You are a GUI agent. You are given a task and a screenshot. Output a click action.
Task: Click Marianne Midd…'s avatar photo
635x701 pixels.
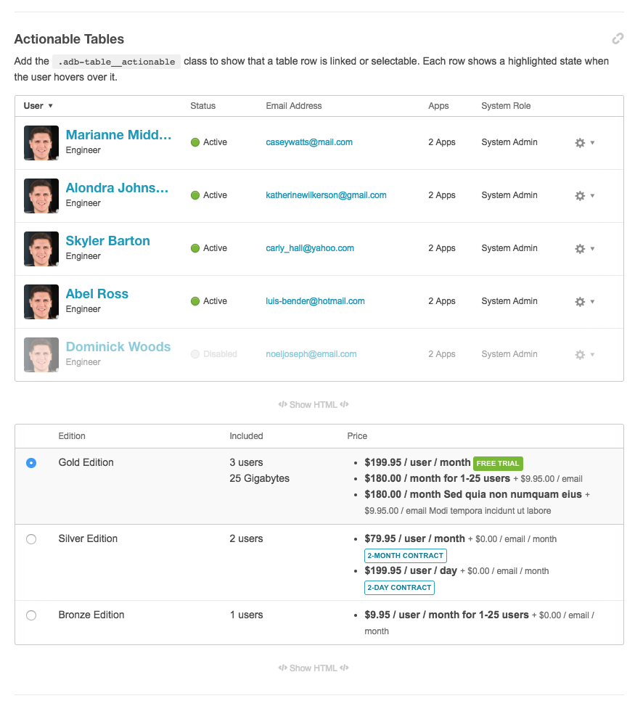pos(41,143)
